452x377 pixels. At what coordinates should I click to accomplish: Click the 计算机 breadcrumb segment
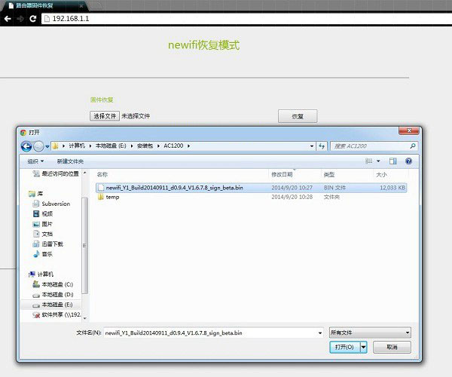(77, 146)
